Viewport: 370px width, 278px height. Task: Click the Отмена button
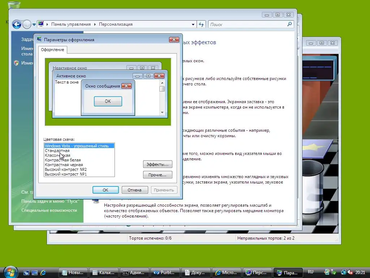[x=135, y=190]
